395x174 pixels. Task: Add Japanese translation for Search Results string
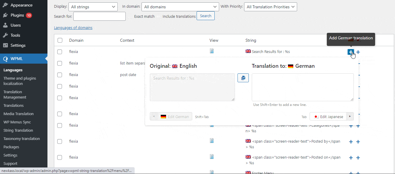pos(358,52)
